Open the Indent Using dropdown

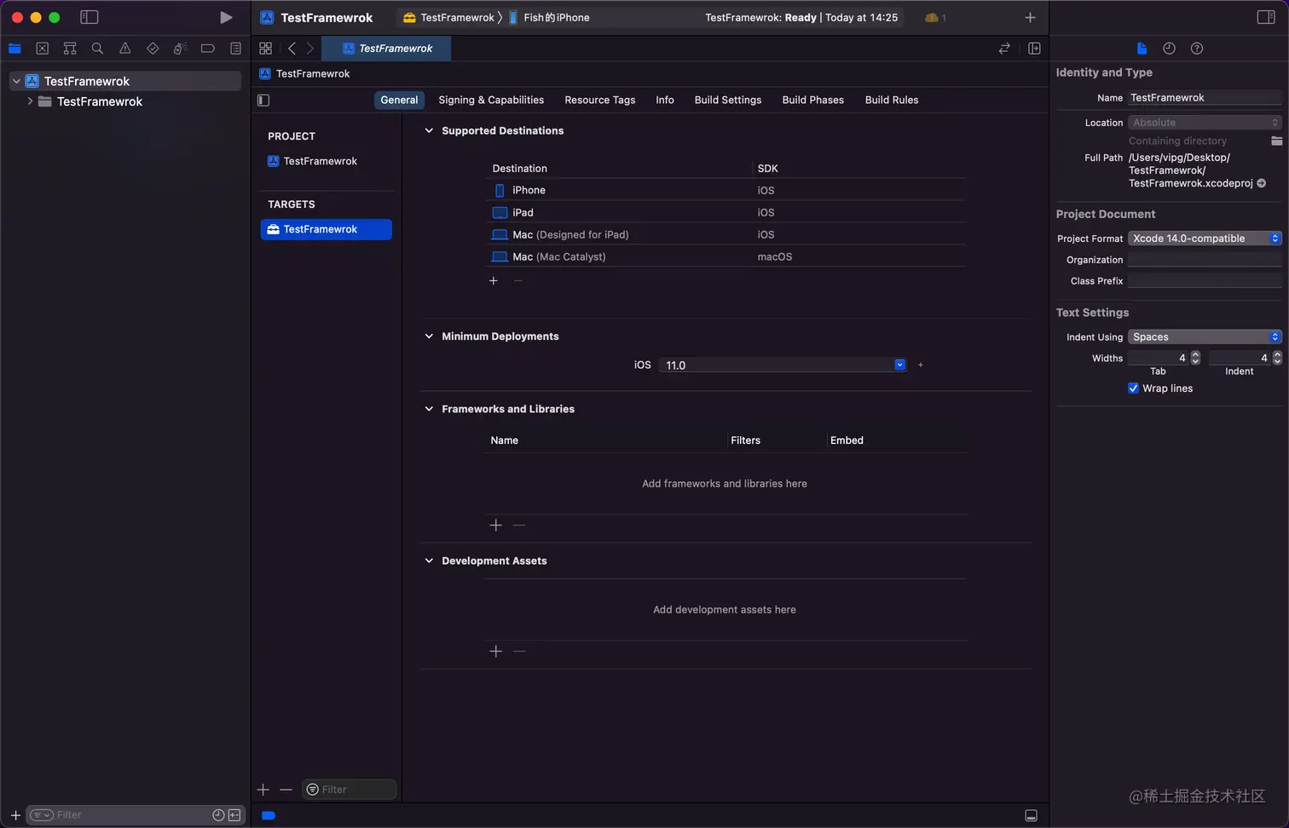coord(1205,336)
